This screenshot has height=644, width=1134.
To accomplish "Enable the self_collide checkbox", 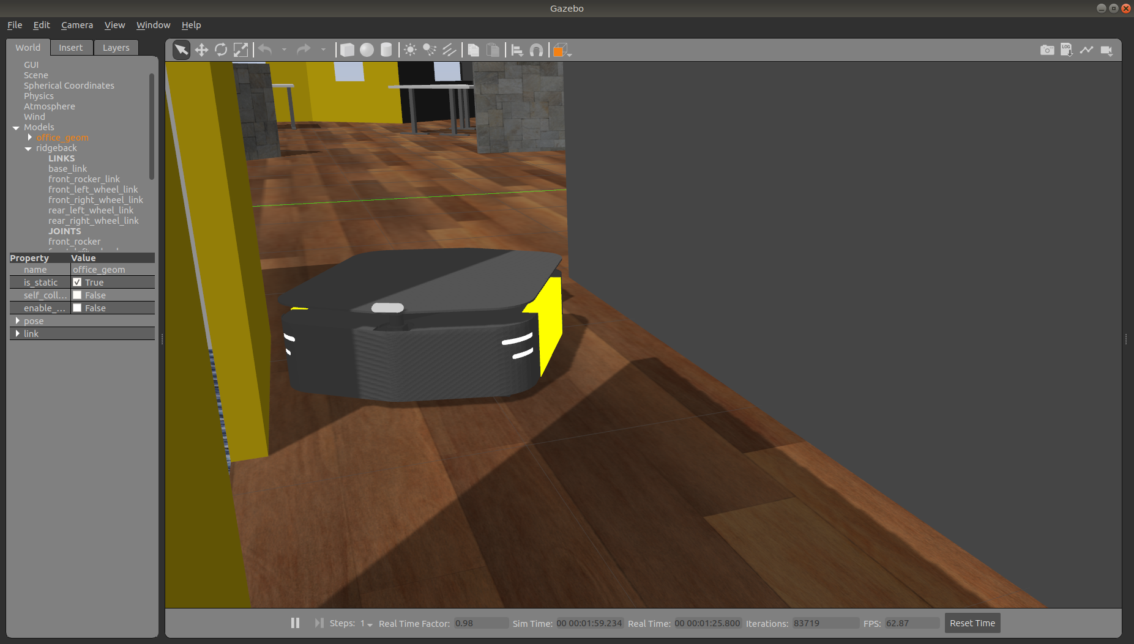I will tap(77, 295).
